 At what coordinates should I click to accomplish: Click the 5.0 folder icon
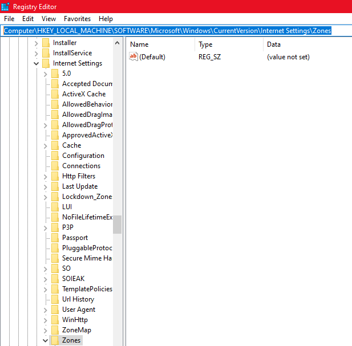coord(55,74)
